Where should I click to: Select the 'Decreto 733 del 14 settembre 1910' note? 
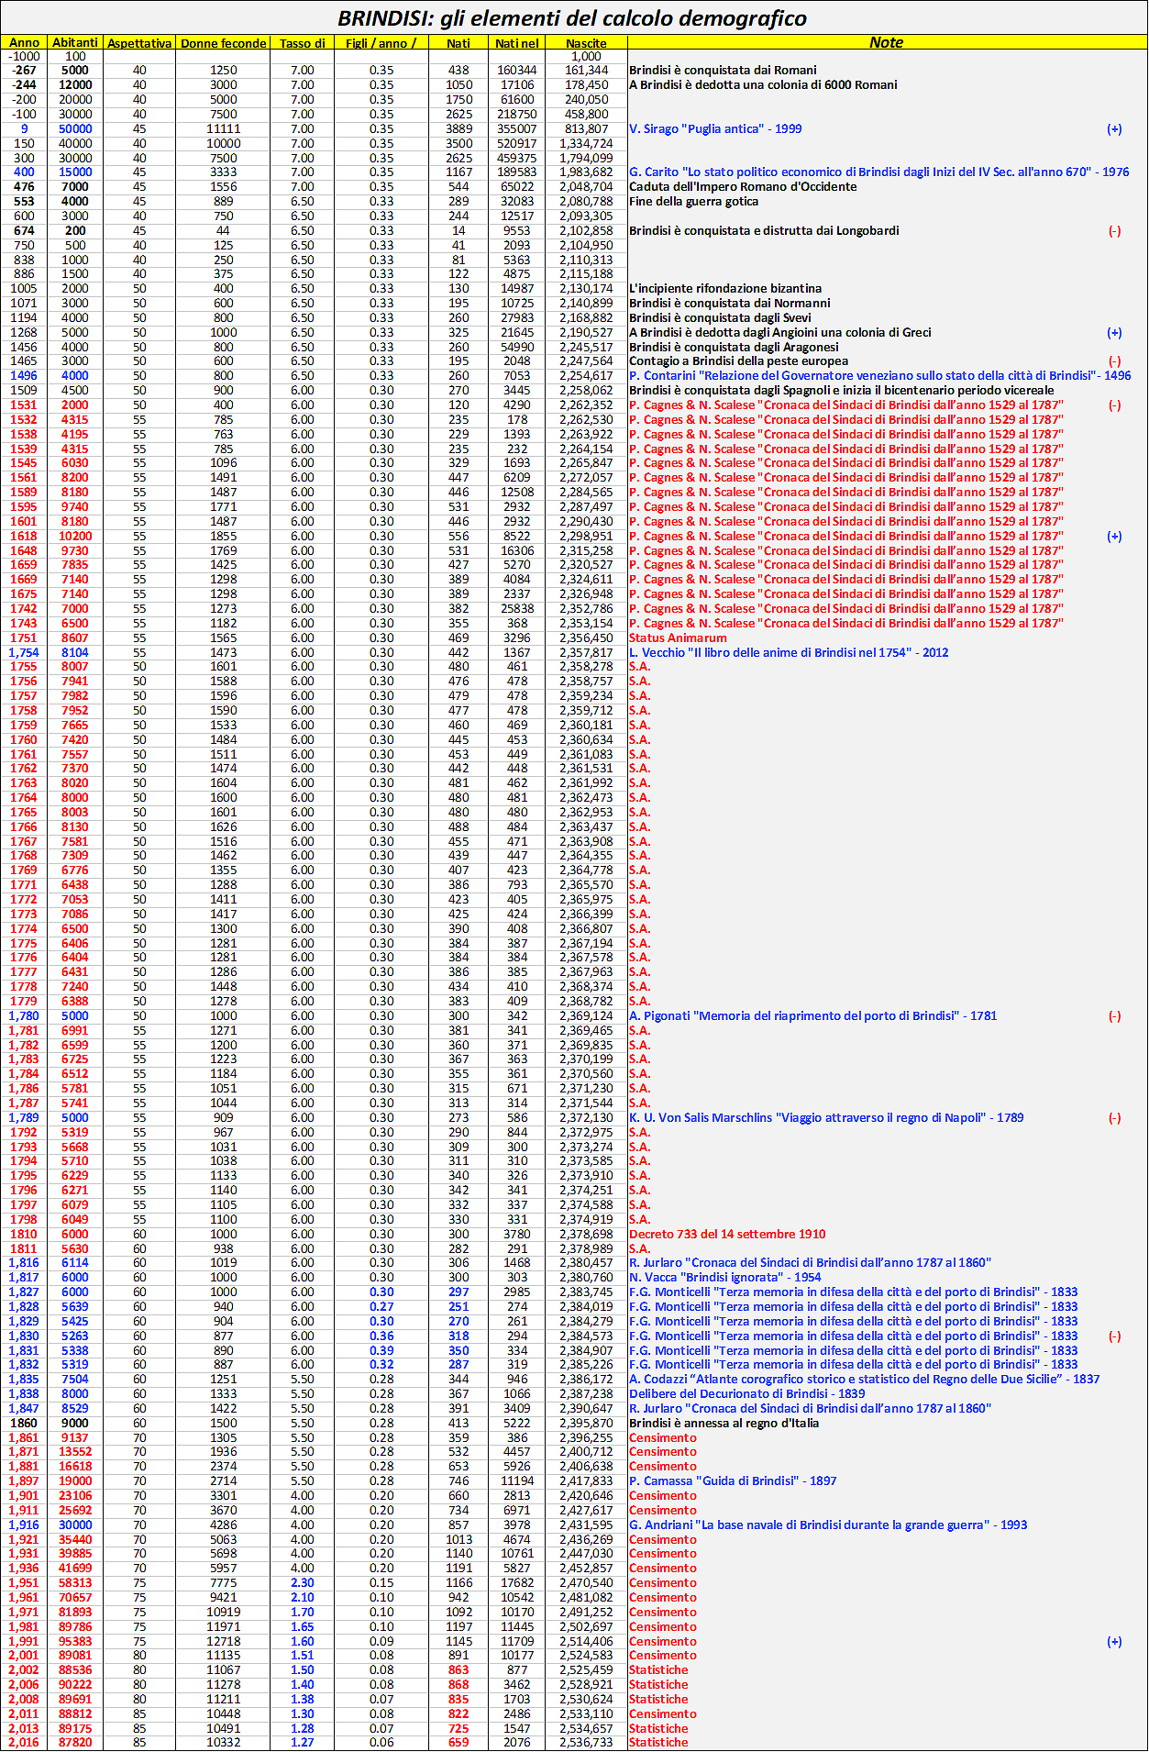pos(727,1234)
